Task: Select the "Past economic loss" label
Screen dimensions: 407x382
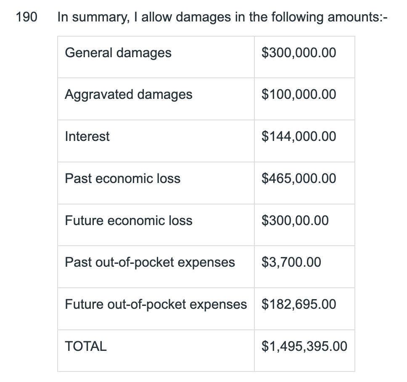Action: point(122,178)
